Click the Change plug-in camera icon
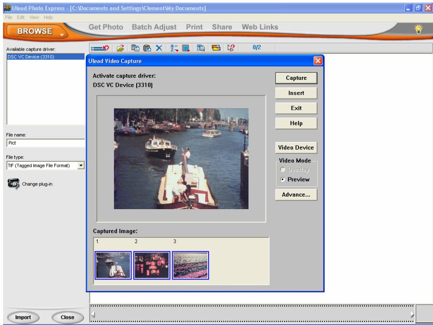433x325 pixels. tap(13, 184)
